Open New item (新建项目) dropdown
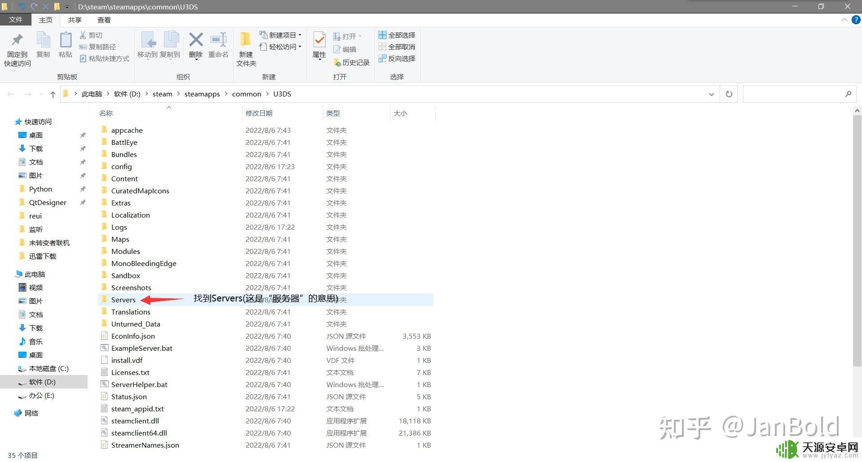Image resolution: width=862 pixels, height=462 pixels. pos(281,35)
